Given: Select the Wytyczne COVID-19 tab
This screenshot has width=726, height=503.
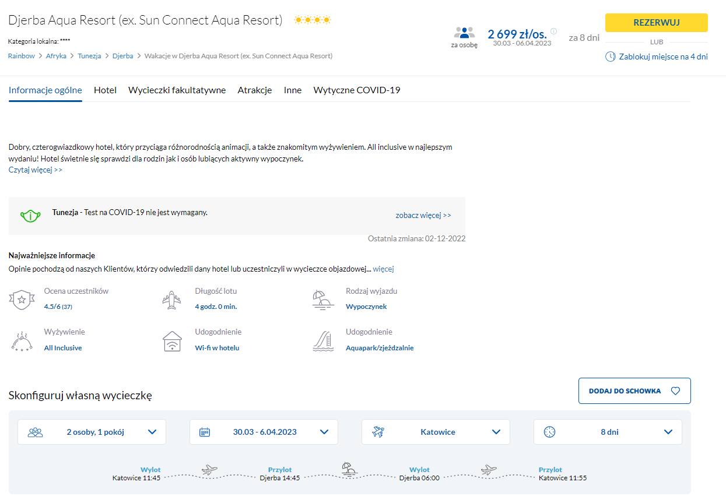Looking at the screenshot, I should click(356, 90).
